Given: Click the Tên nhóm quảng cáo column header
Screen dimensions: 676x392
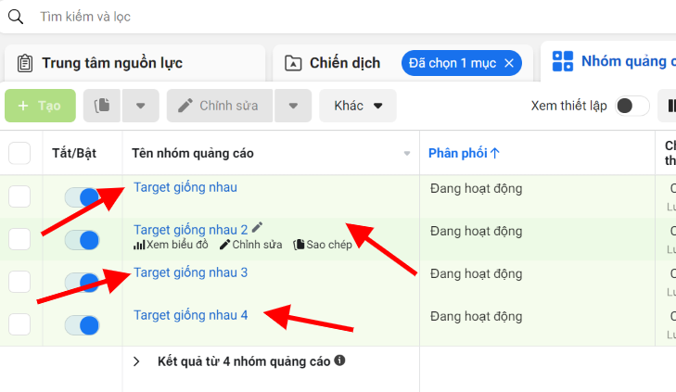Looking at the screenshot, I should click(193, 153).
